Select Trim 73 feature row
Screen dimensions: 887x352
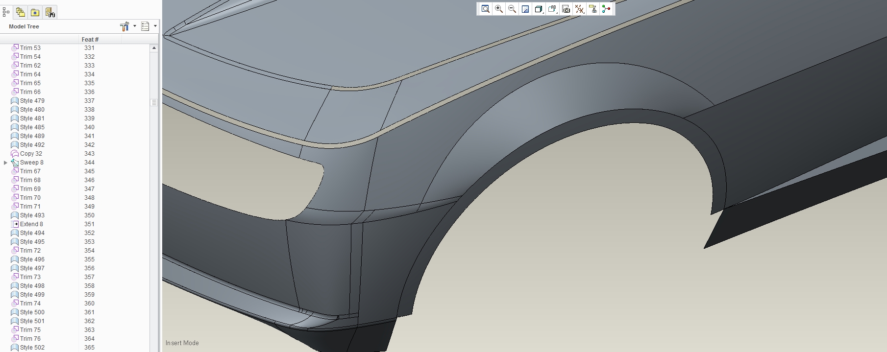30,277
